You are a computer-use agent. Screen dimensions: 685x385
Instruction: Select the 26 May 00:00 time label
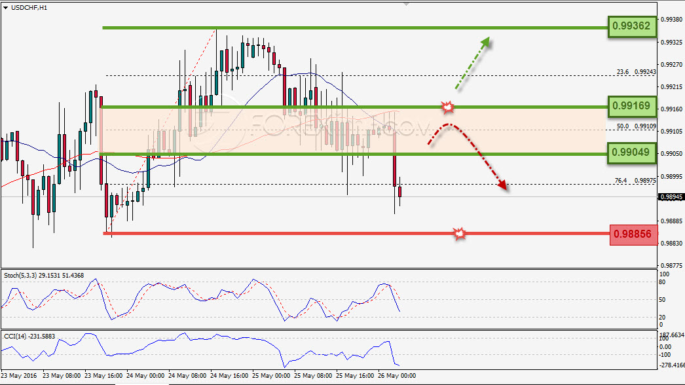click(x=397, y=376)
